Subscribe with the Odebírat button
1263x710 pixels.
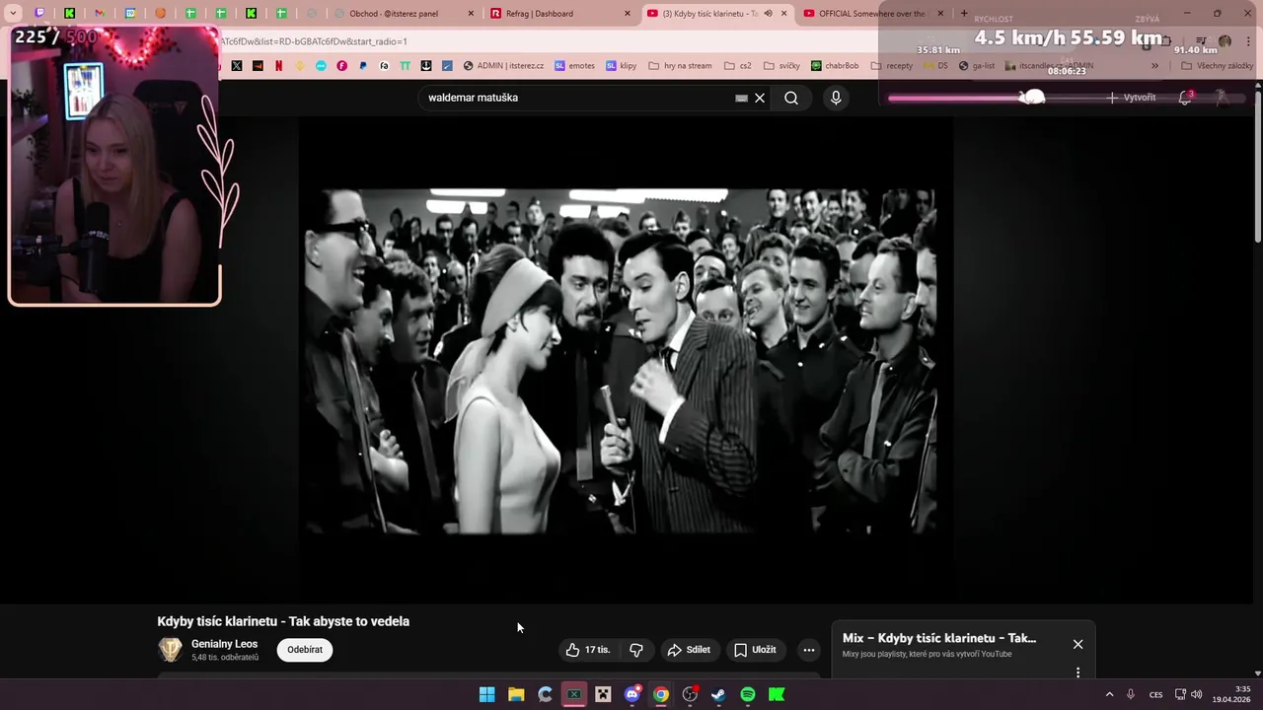pyautogui.click(x=305, y=650)
